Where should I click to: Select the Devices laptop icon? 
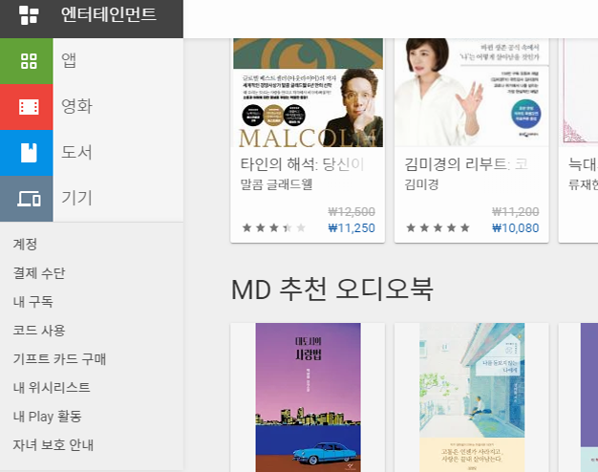[x=29, y=199]
